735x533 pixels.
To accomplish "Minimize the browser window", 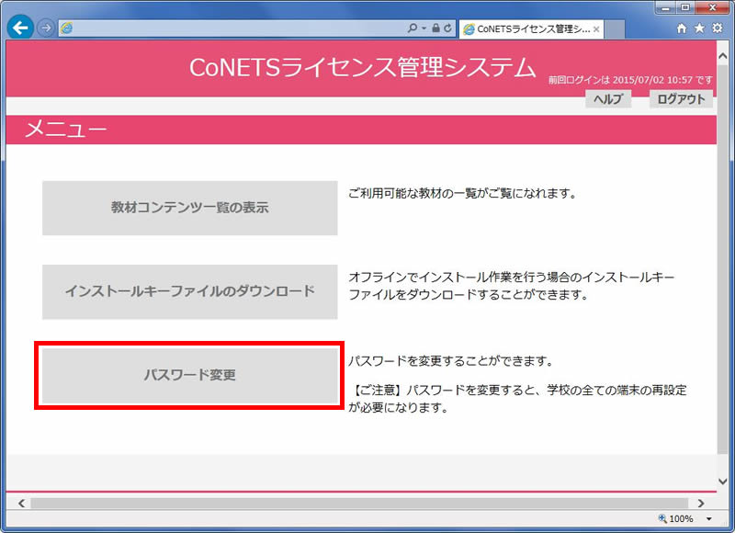I will (x=665, y=8).
